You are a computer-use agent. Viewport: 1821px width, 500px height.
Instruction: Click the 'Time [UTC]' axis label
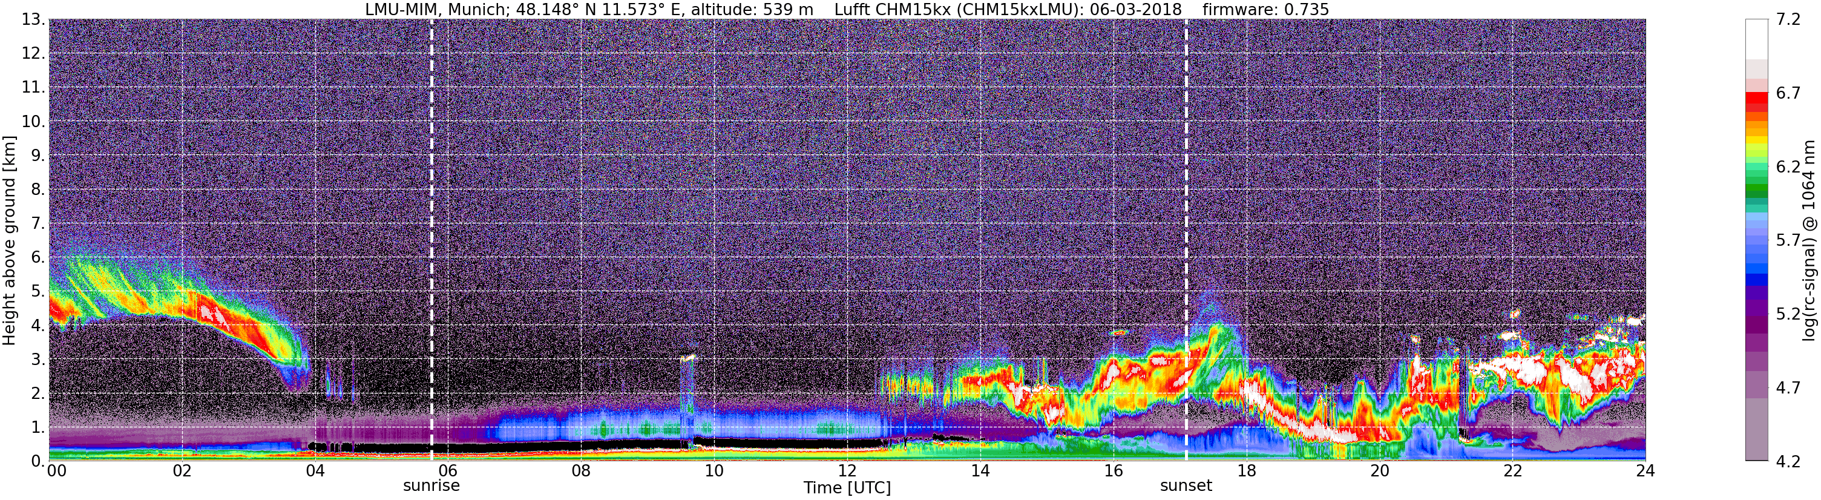coord(847,488)
